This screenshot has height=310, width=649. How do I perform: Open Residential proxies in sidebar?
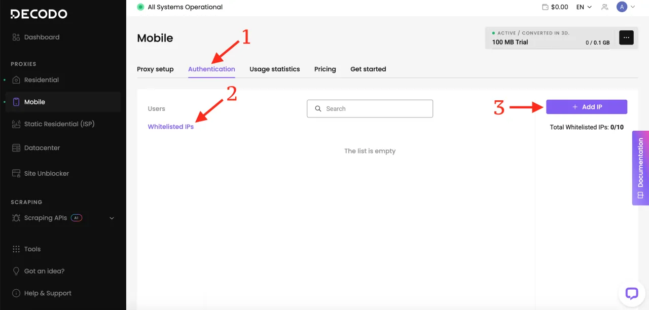click(42, 80)
